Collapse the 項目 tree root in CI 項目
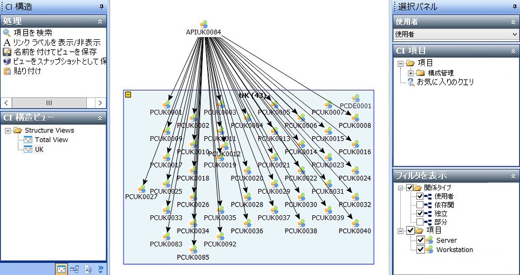The width and height of the screenshot is (520, 275). 401,63
